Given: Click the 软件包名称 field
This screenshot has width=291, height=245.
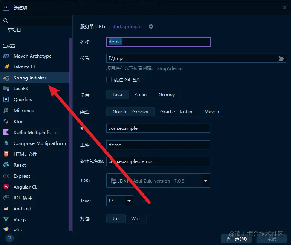Looking at the screenshot, I should click(x=158, y=161).
